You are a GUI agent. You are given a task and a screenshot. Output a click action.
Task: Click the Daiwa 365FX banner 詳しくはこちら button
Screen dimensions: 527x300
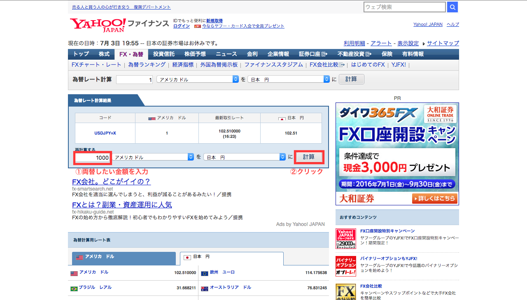pyautogui.click(x=434, y=199)
